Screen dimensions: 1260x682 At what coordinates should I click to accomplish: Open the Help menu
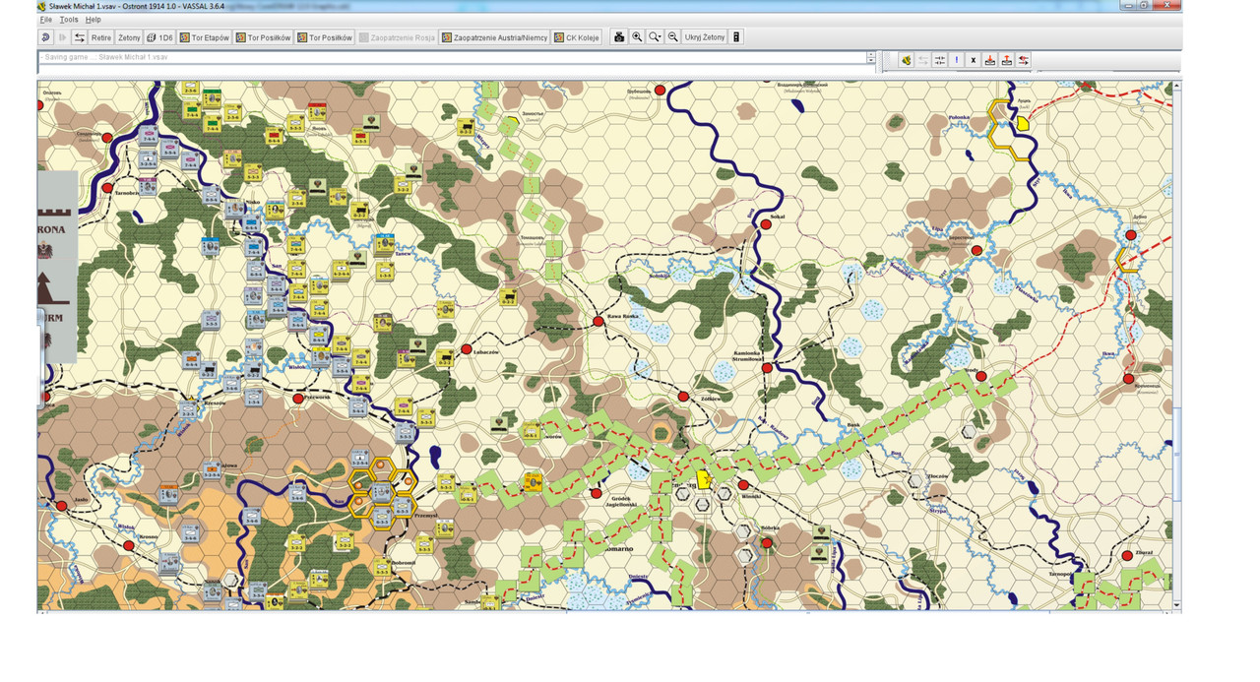click(x=93, y=20)
